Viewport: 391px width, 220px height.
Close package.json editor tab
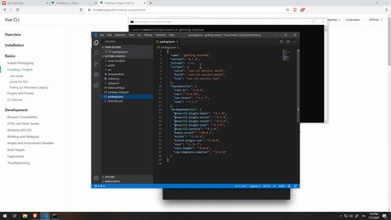(177, 42)
